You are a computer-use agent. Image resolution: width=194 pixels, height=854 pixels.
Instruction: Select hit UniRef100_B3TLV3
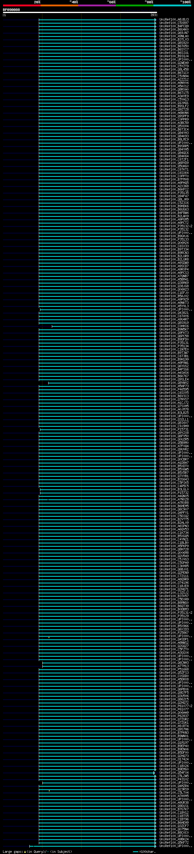point(174,40)
